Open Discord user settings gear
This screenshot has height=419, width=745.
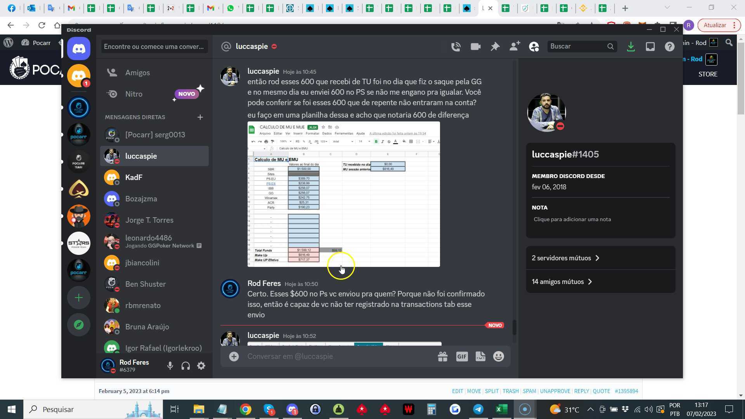point(201,365)
